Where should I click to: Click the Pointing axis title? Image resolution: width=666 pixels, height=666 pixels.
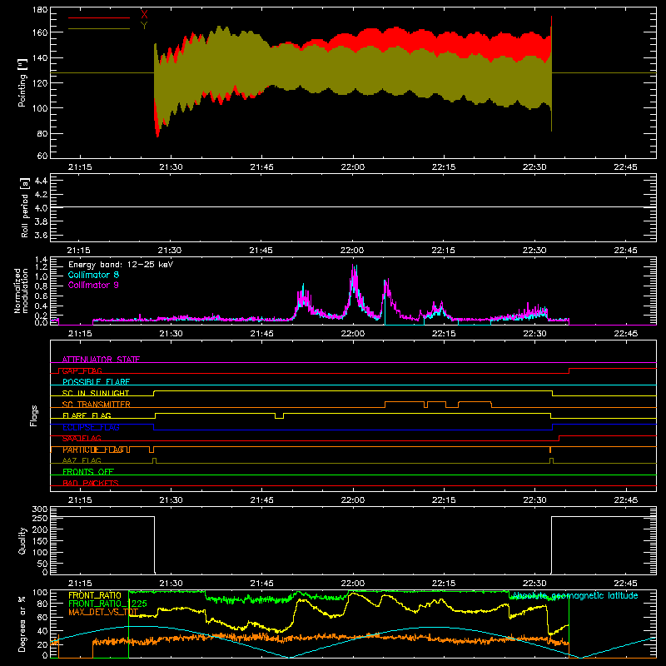point(22,82)
